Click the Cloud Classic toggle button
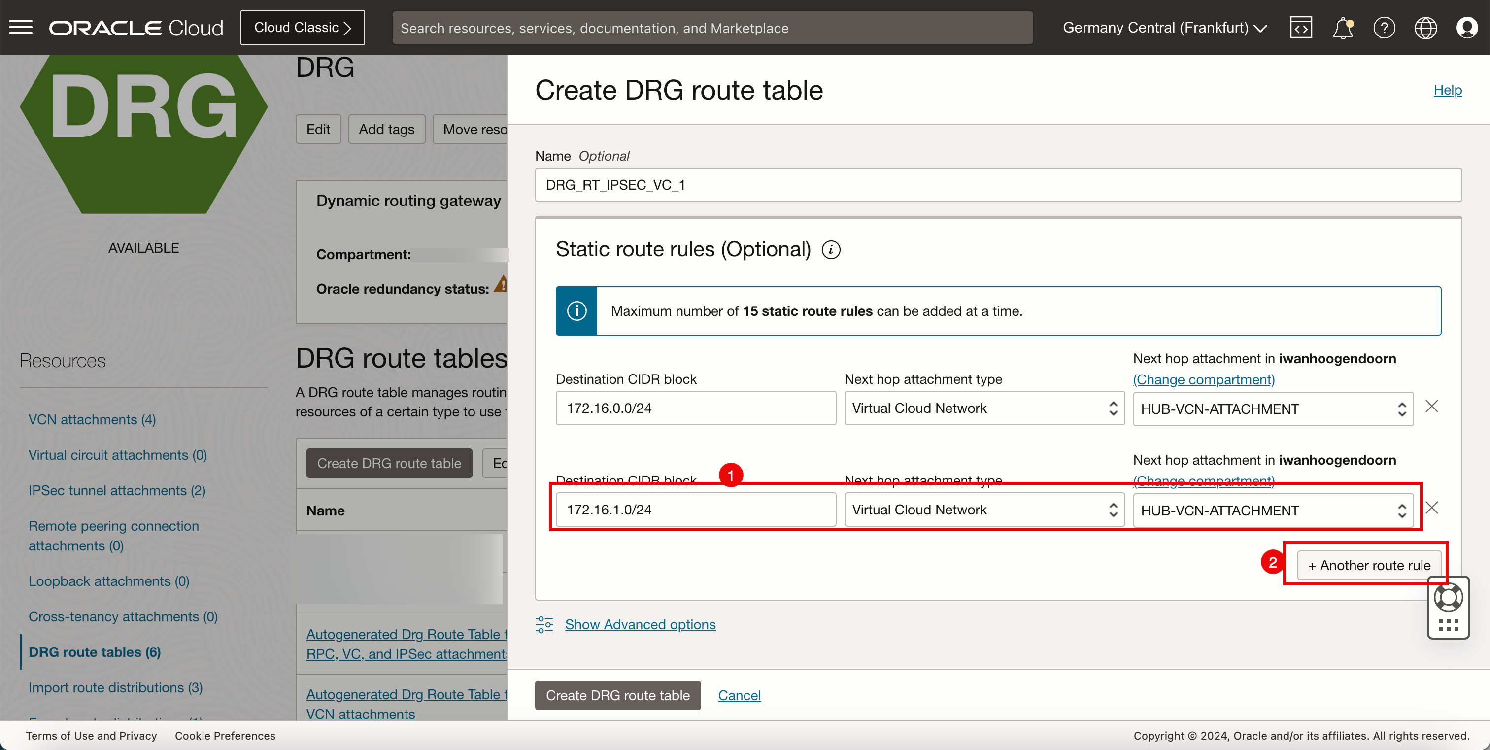 302,27
